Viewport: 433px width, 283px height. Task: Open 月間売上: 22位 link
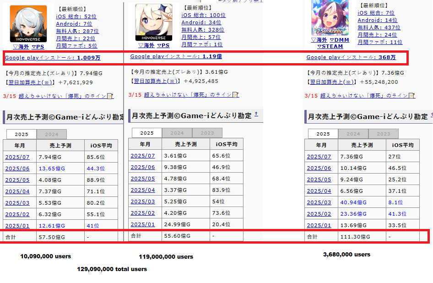click(76, 38)
